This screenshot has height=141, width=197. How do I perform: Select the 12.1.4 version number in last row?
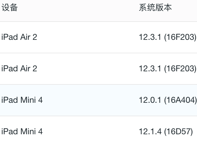click(150, 132)
